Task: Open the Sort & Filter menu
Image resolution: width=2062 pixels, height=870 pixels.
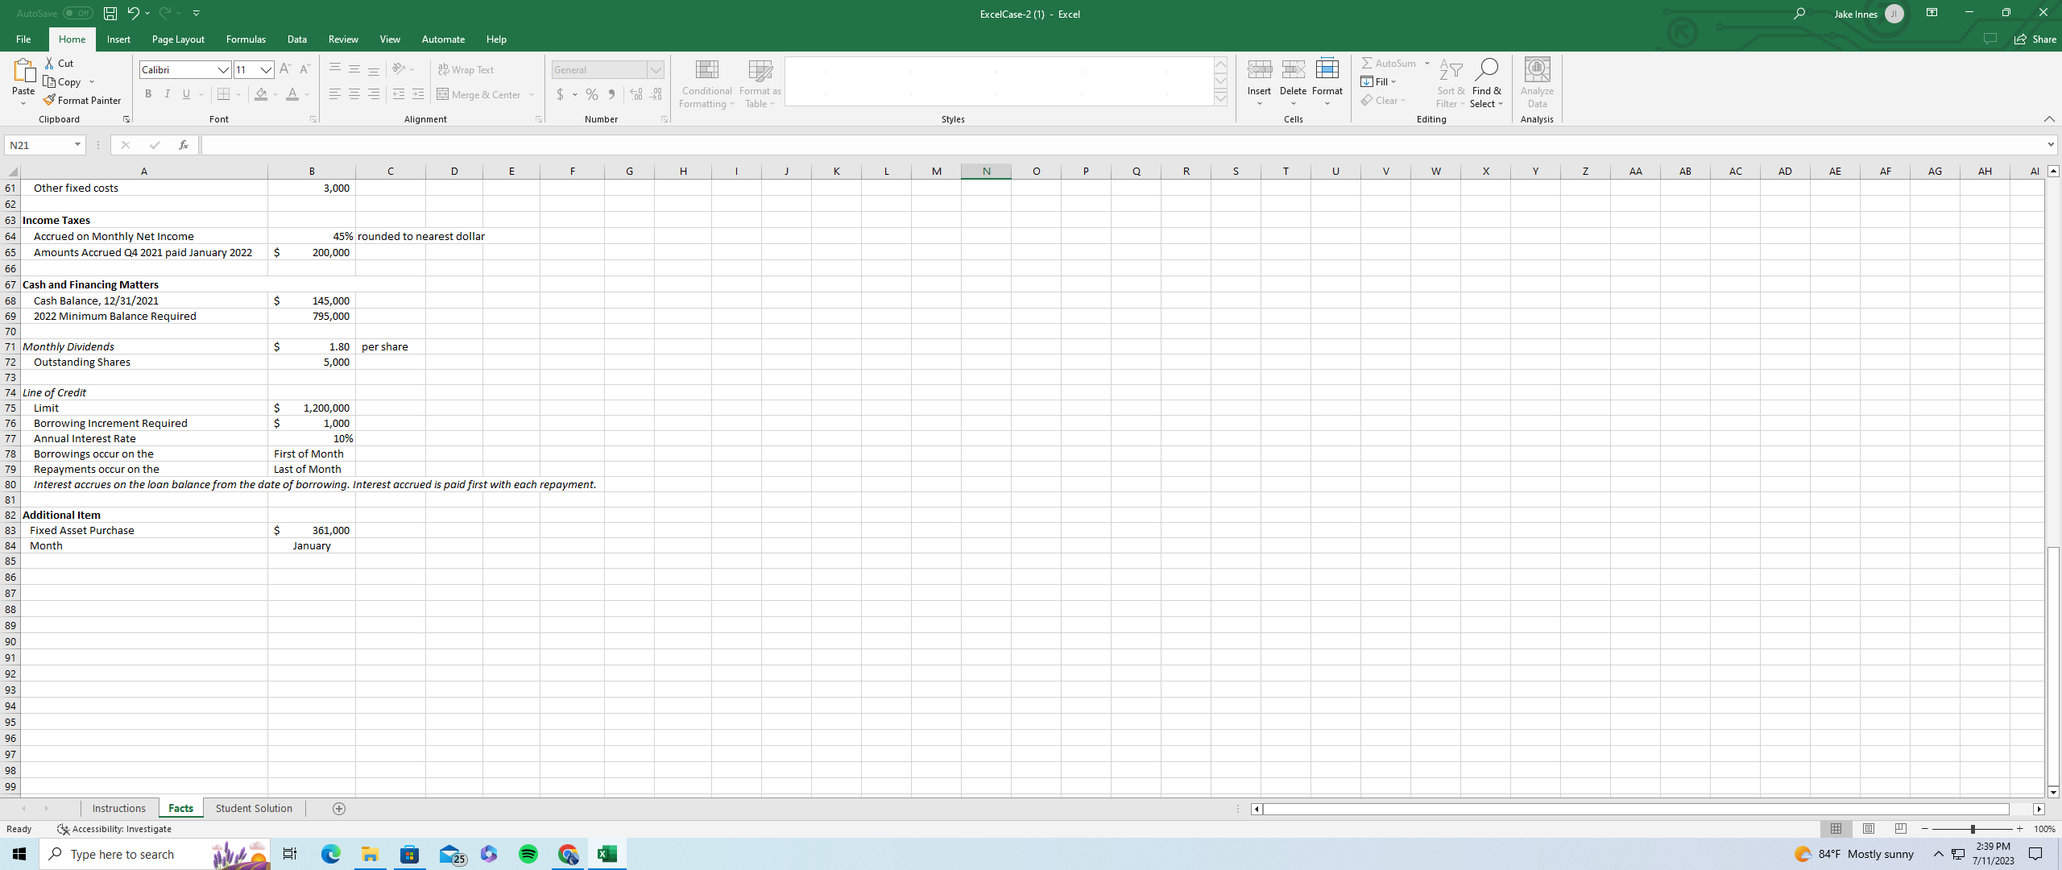Action: 1449,83
